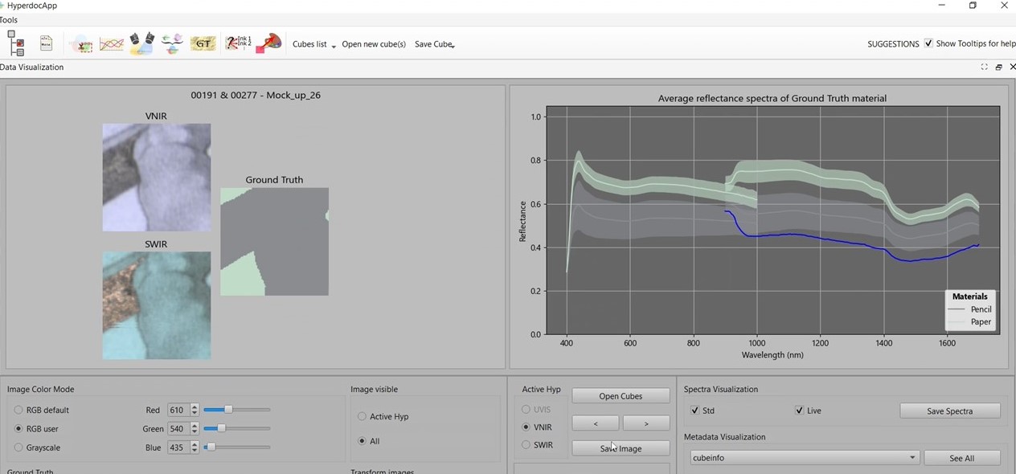Select the spotlight illumination tool icon

pos(141,43)
